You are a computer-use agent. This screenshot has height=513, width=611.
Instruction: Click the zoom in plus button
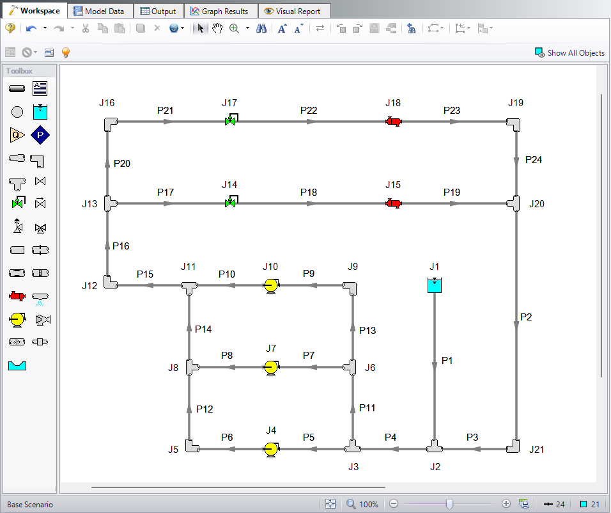506,504
